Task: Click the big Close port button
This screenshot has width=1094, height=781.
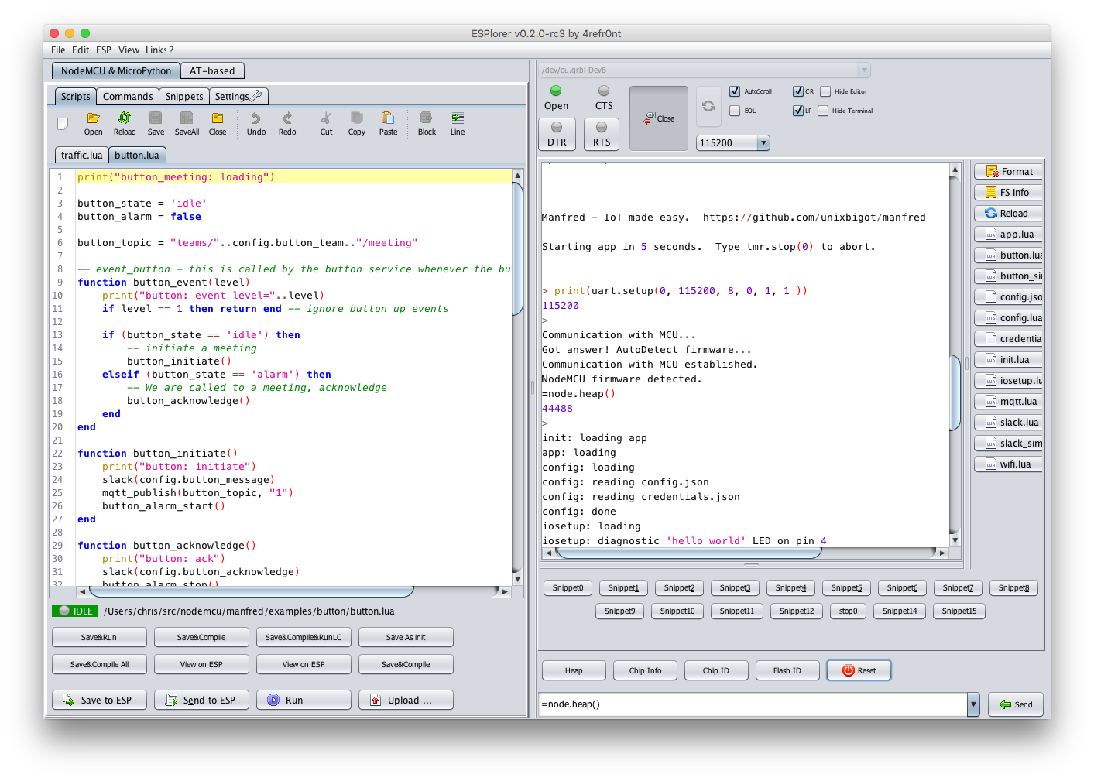Action: tap(659, 118)
